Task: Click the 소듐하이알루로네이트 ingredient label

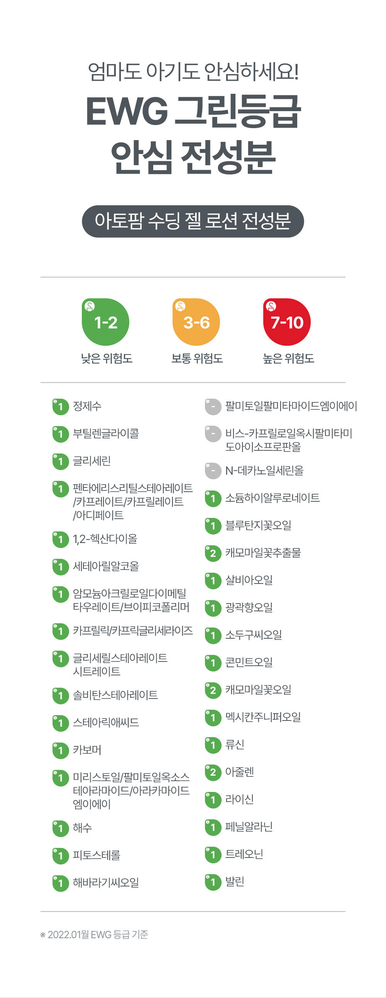Action: [273, 498]
